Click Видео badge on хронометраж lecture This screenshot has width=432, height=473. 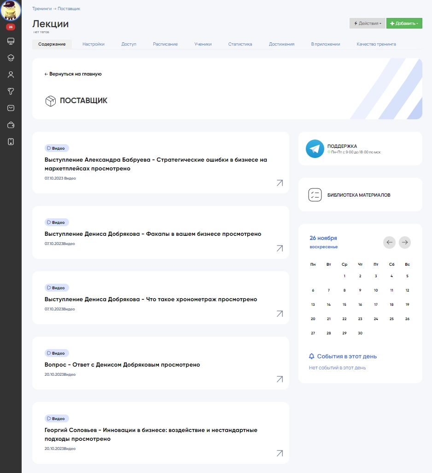coord(57,288)
